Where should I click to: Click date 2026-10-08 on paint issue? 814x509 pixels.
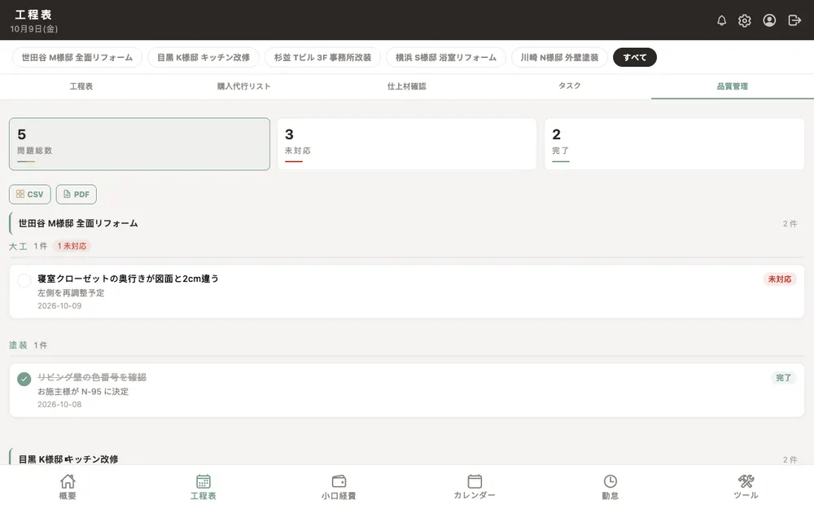tap(59, 405)
